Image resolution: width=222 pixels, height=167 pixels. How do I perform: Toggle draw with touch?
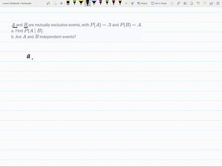[132, 3]
